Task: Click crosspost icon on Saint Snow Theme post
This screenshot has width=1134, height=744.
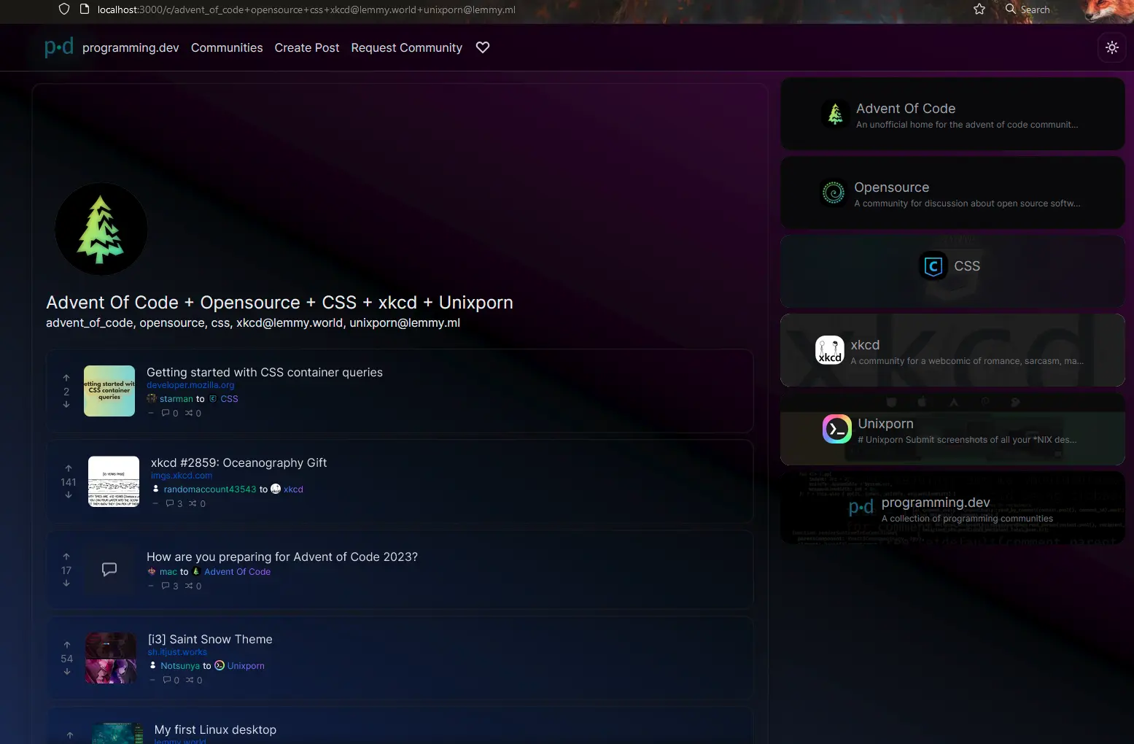Action: 190,680
